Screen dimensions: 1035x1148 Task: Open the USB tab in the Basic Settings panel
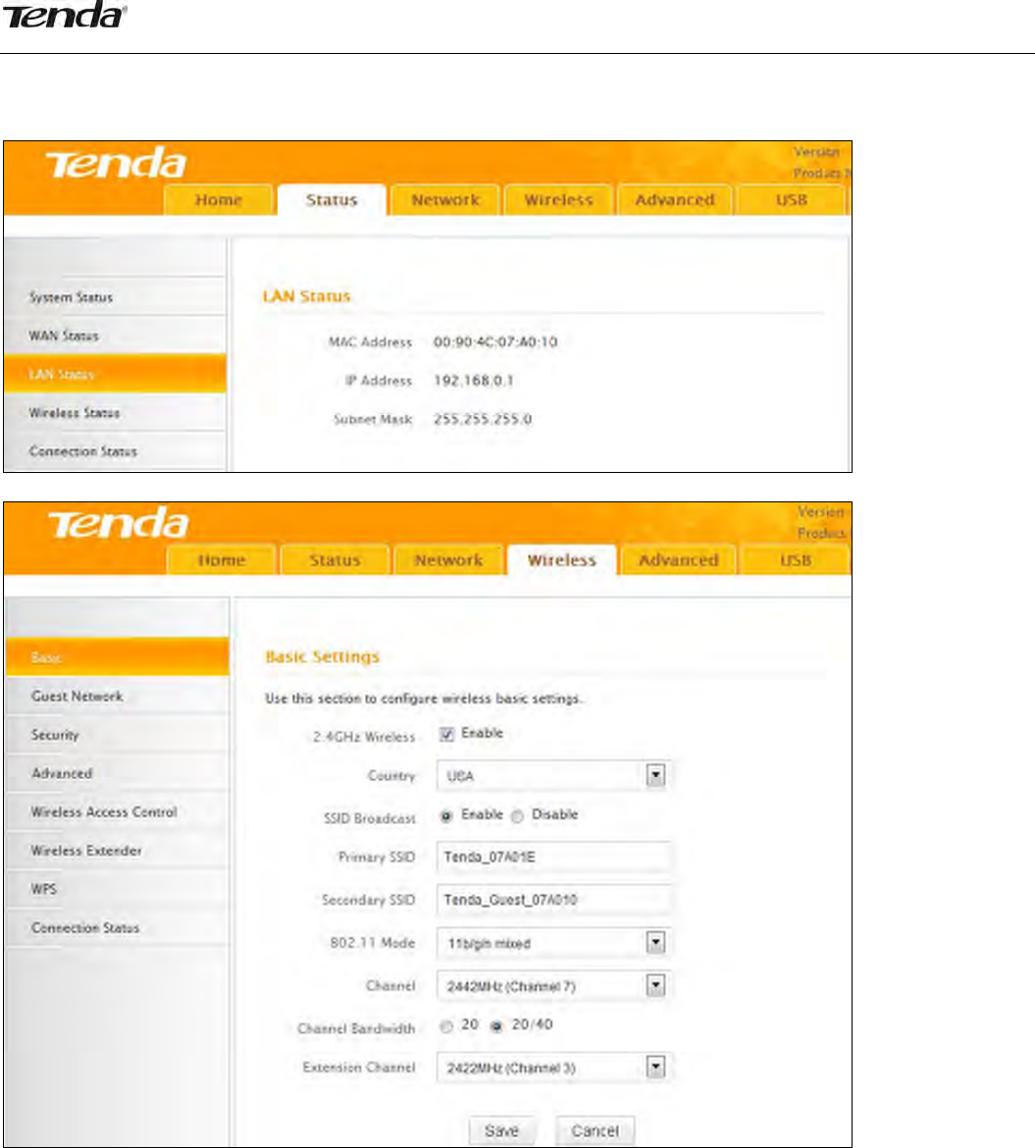click(795, 560)
